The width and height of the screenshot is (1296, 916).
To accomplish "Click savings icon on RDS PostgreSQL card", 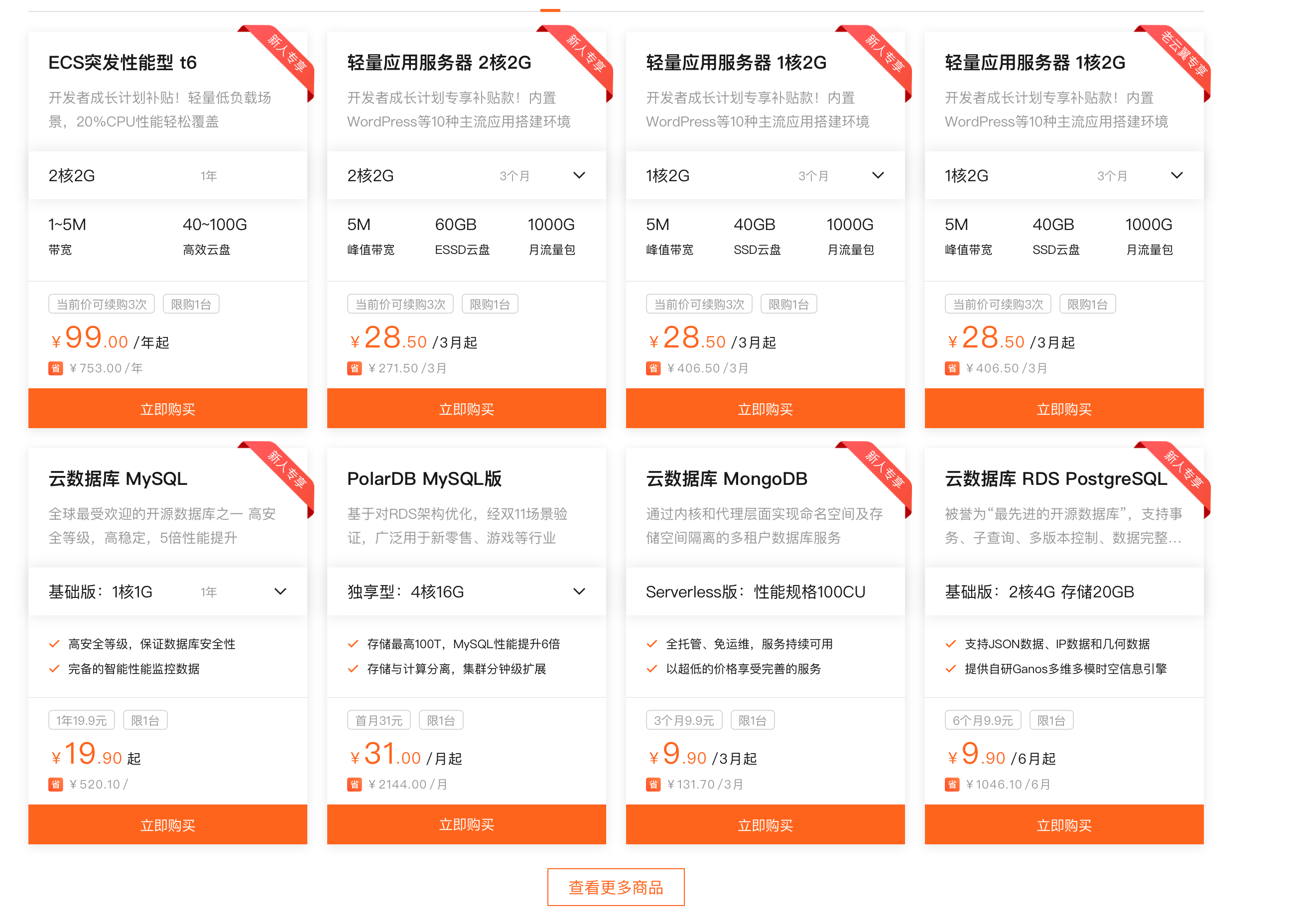I will [x=952, y=785].
